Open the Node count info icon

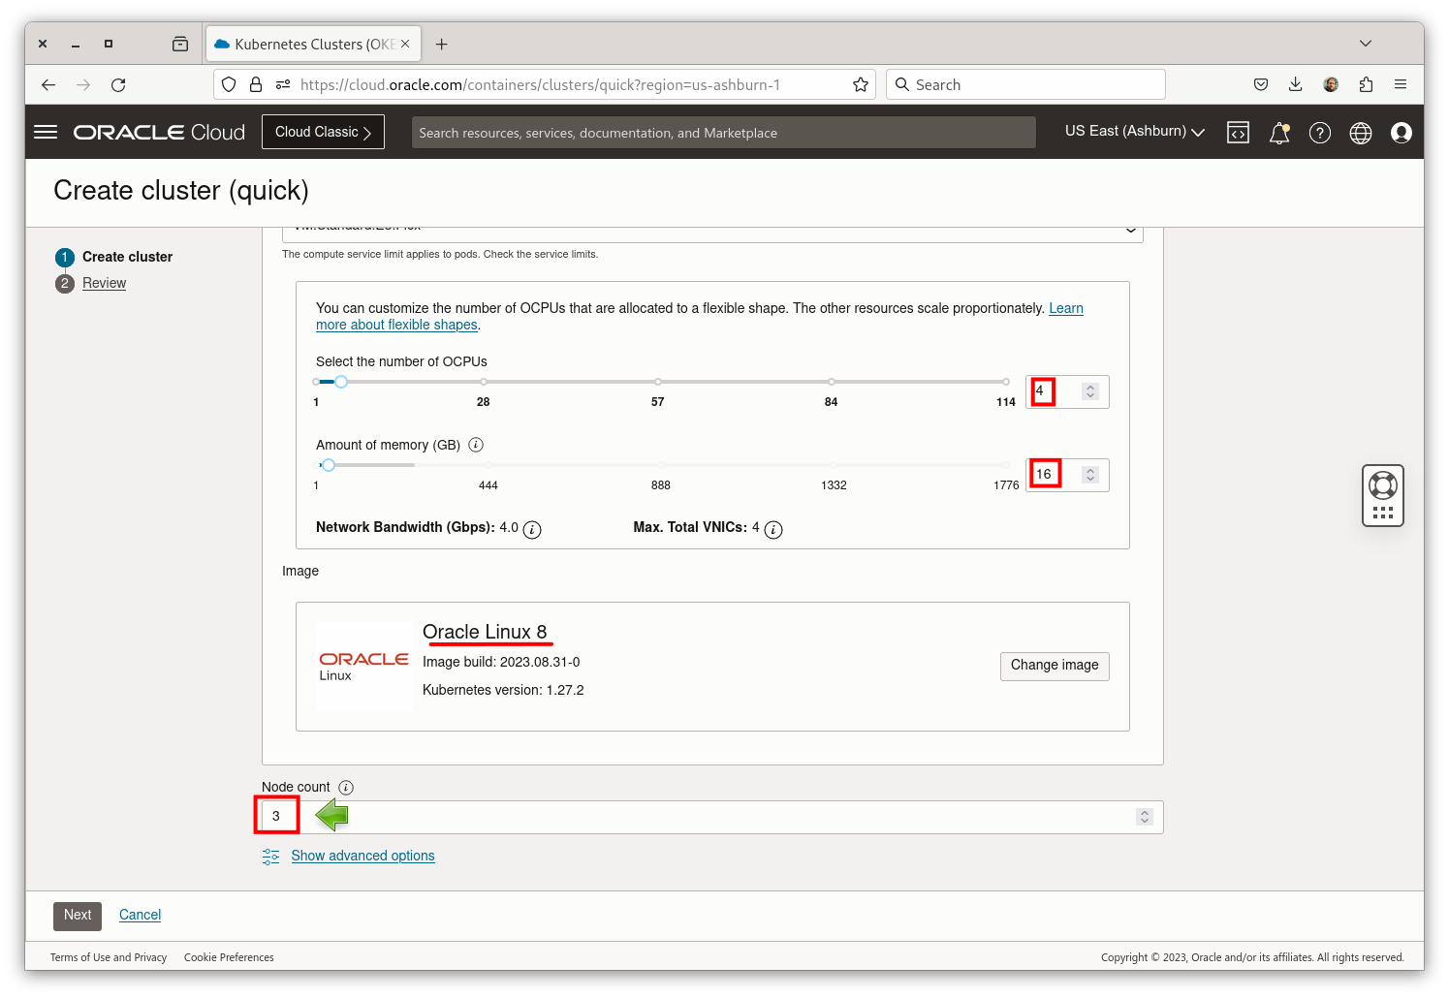[346, 787]
